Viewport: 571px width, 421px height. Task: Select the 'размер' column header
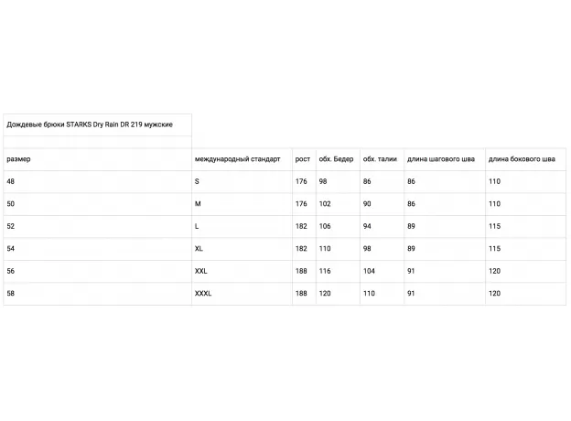tap(18, 159)
